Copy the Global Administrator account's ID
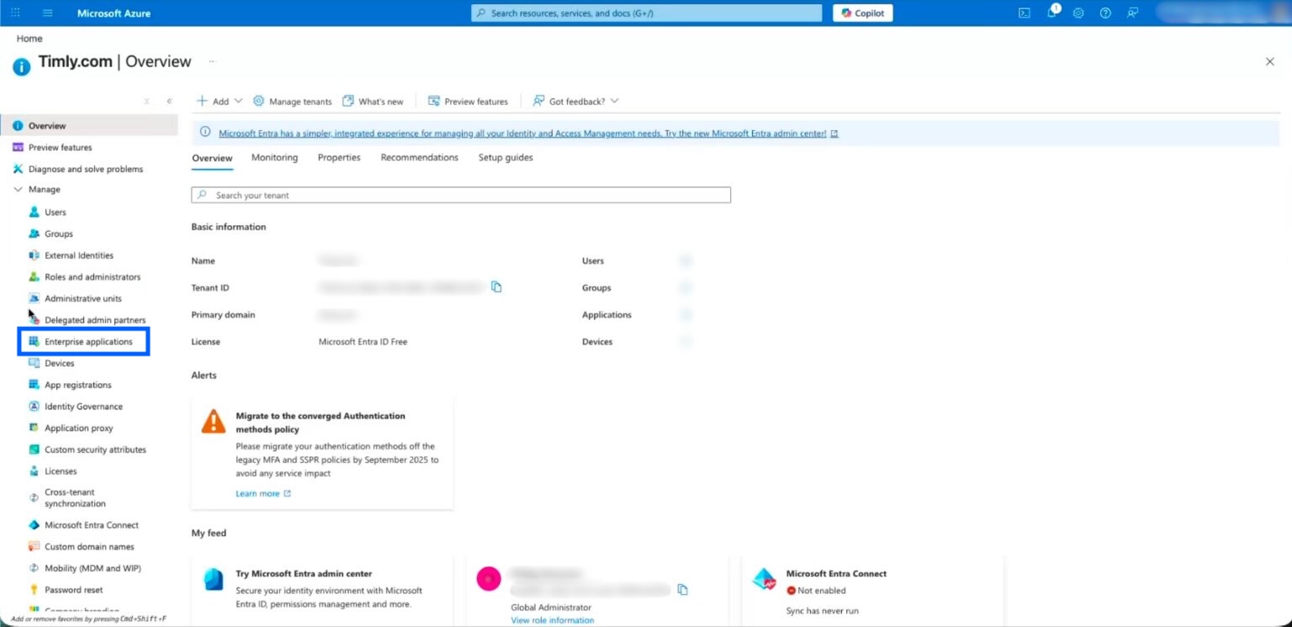The height and width of the screenshot is (627, 1292). point(682,589)
